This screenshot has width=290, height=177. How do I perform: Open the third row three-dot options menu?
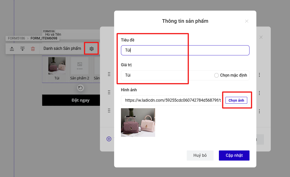point(259,111)
